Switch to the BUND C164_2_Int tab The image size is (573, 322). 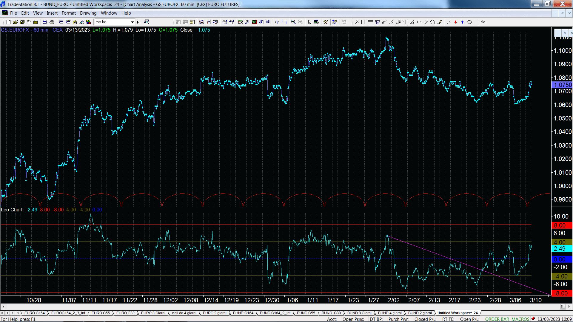tap(275, 313)
